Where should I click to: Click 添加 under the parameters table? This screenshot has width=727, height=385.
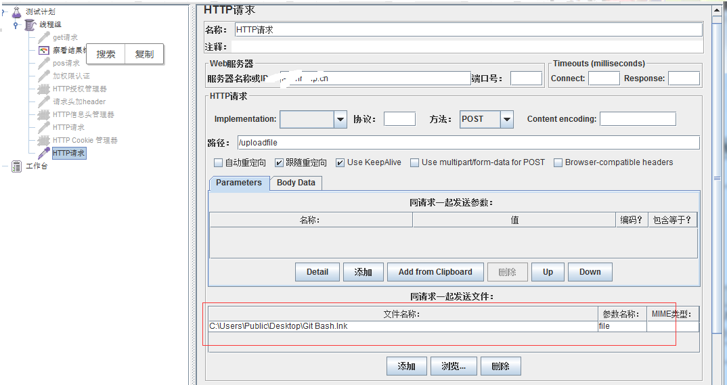[x=363, y=272]
